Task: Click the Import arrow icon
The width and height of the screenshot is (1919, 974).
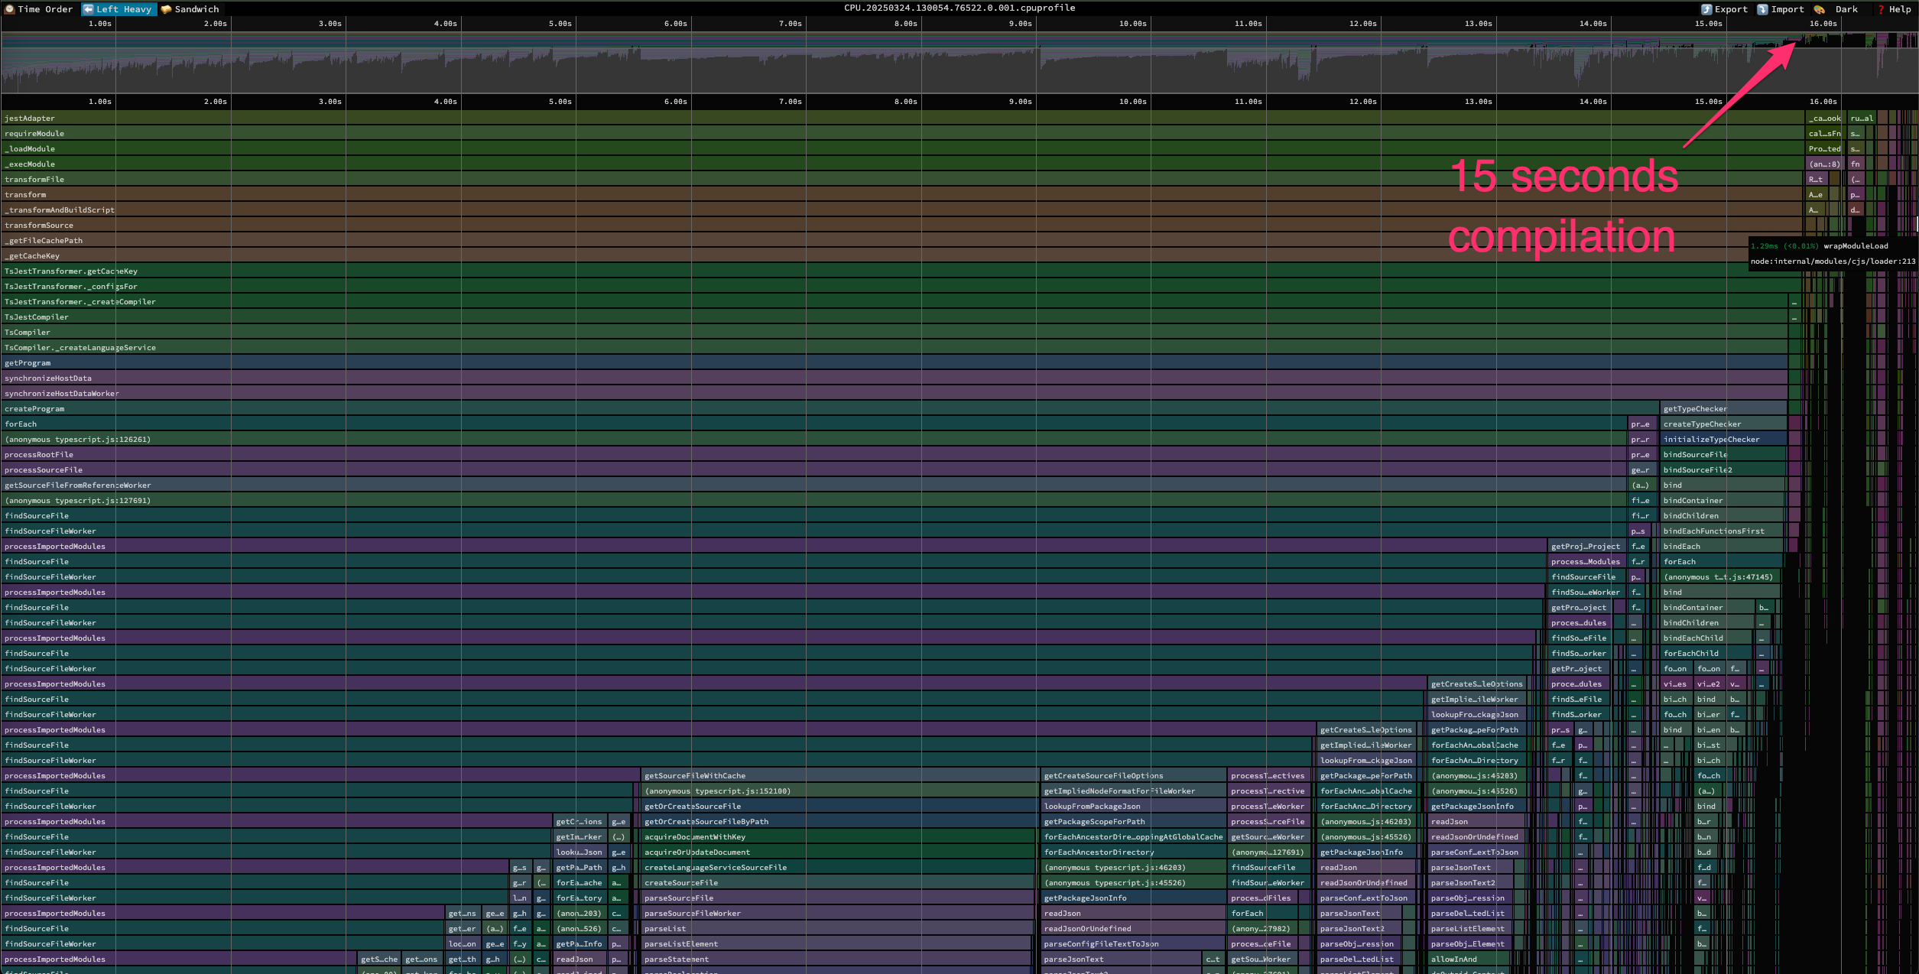Action: point(1762,9)
